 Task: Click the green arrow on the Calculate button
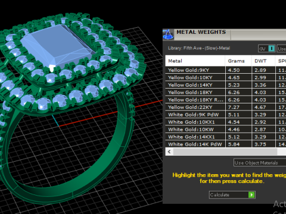[x=251, y=195]
